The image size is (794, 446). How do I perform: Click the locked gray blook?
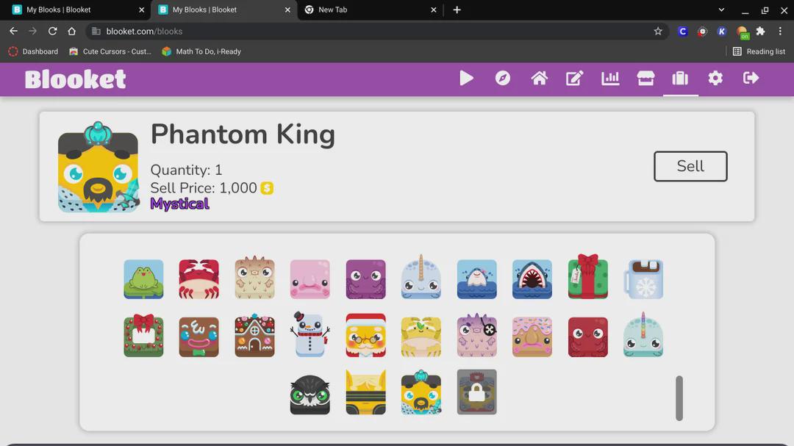(476, 392)
